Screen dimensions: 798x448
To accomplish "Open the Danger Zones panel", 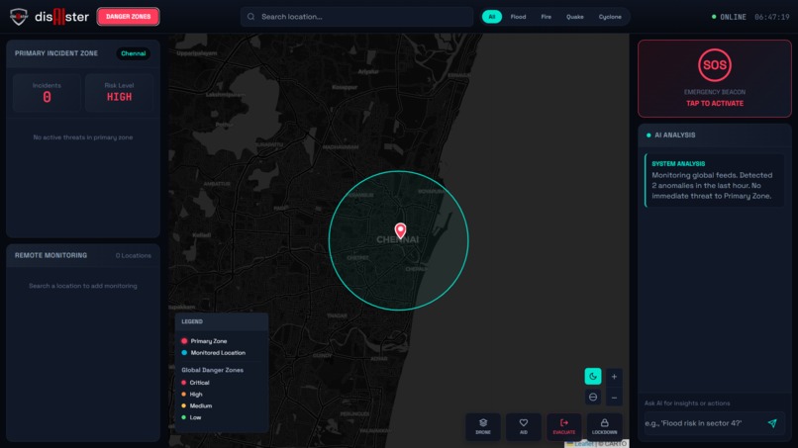I will [x=128, y=17].
